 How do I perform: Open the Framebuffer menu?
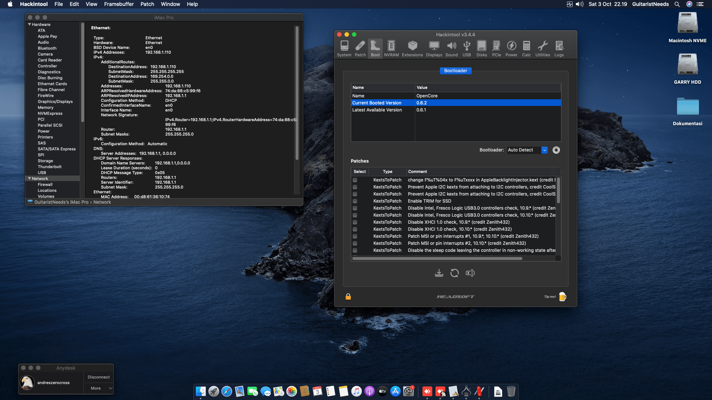coord(119,4)
